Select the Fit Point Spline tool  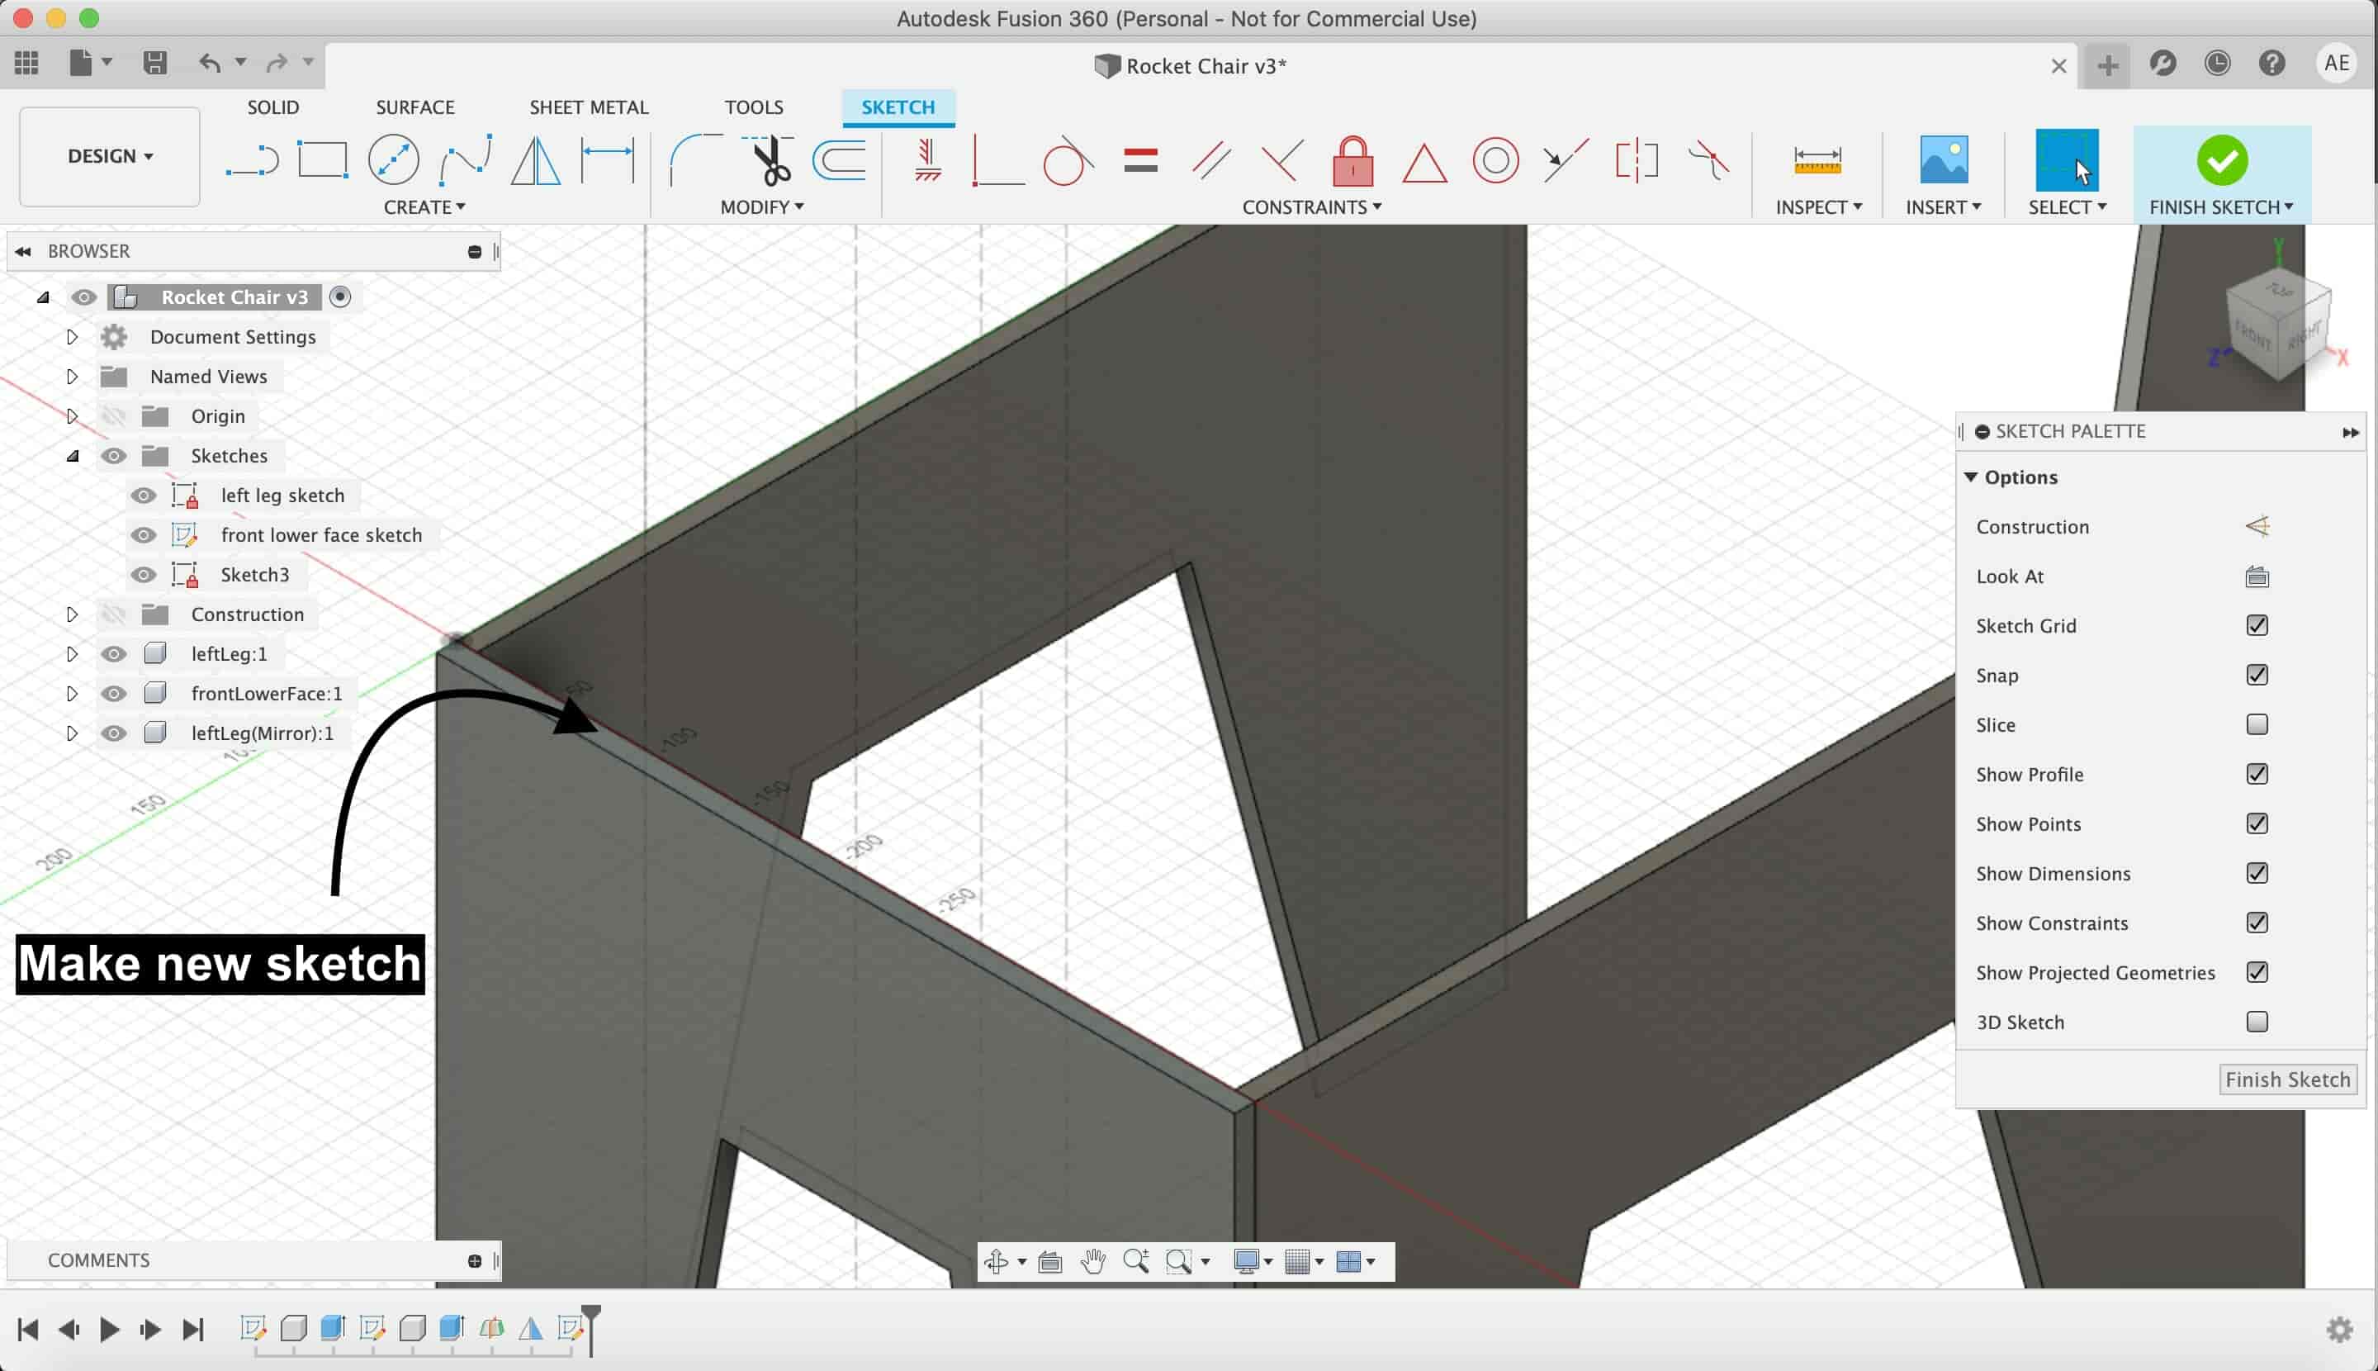[466, 160]
